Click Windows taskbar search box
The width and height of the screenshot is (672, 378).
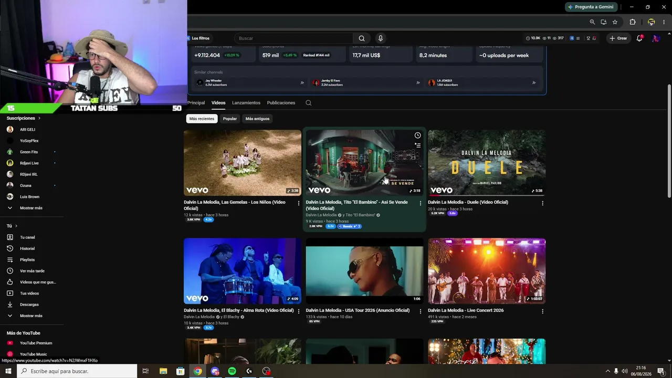click(x=77, y=371)
